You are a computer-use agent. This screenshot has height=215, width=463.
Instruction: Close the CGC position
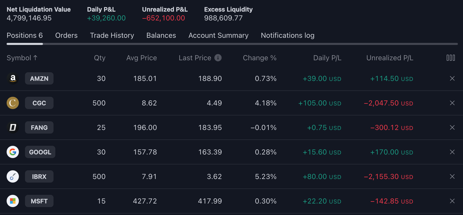(452, 103)
